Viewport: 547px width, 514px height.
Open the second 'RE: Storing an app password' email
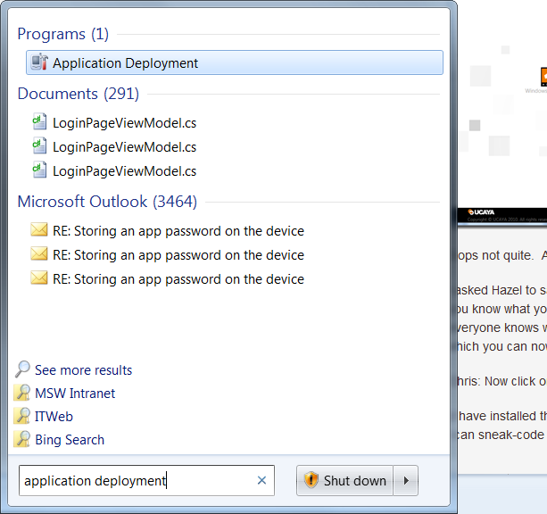click(178, 255)
